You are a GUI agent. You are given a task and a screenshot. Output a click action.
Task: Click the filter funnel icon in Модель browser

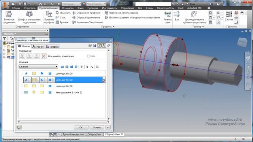[4, 38]
